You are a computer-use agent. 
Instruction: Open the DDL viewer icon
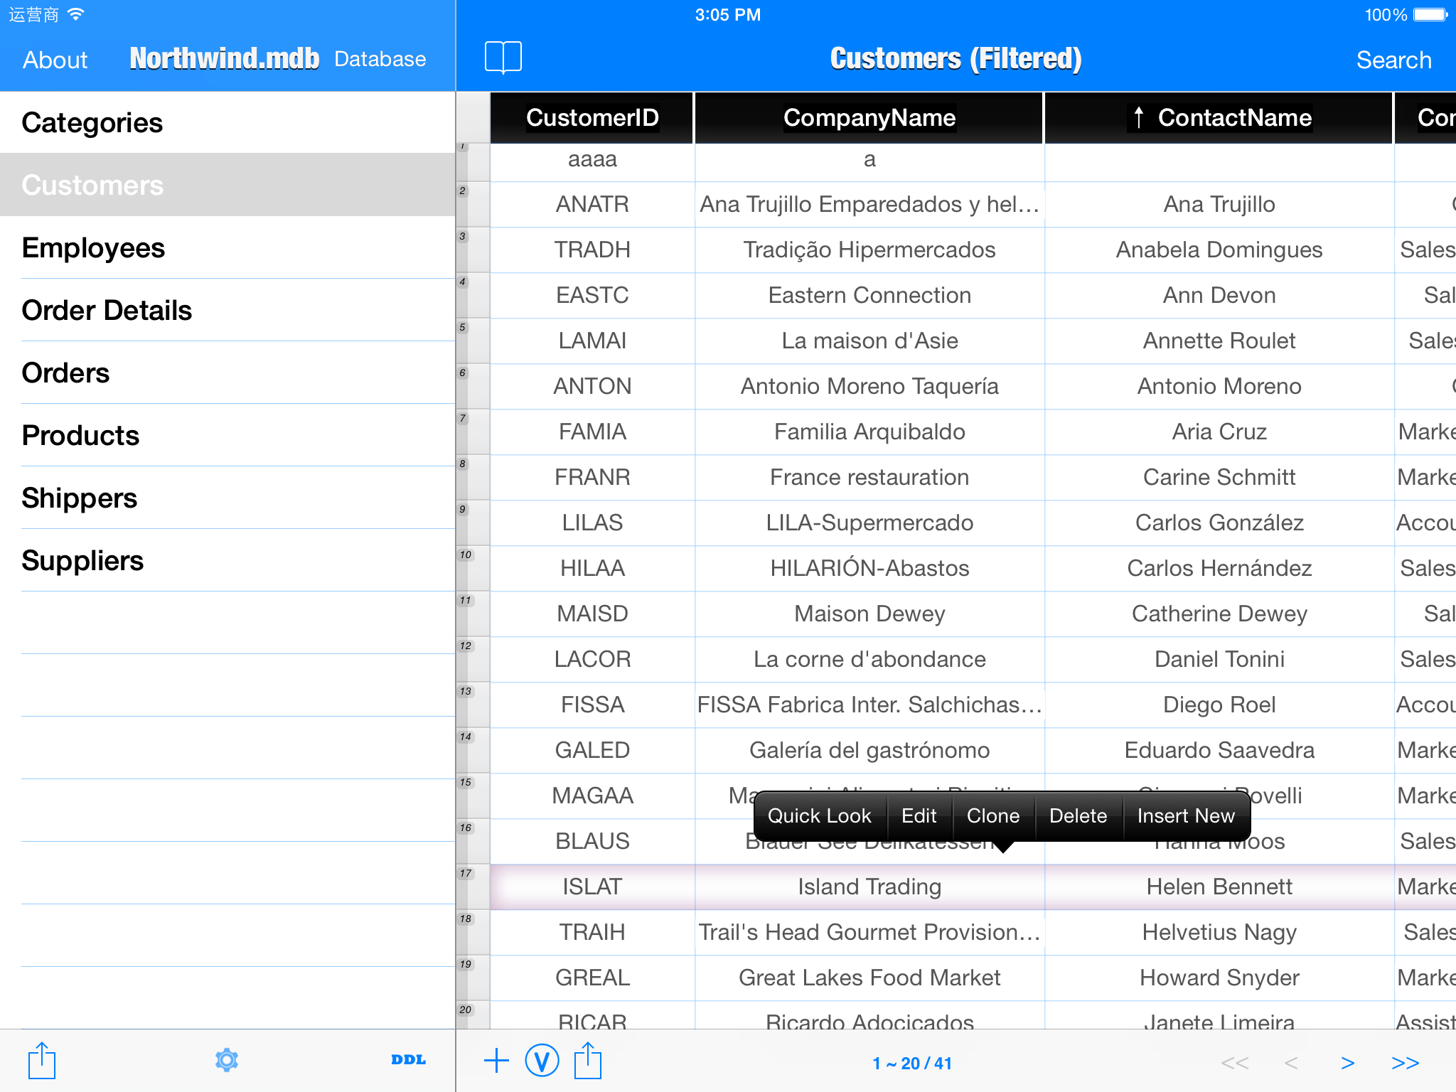pyautogui.click(x=408, y=1060)
